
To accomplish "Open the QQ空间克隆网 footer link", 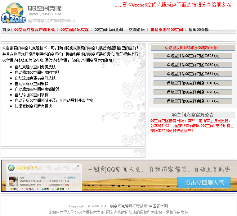I will click(121, 206).
